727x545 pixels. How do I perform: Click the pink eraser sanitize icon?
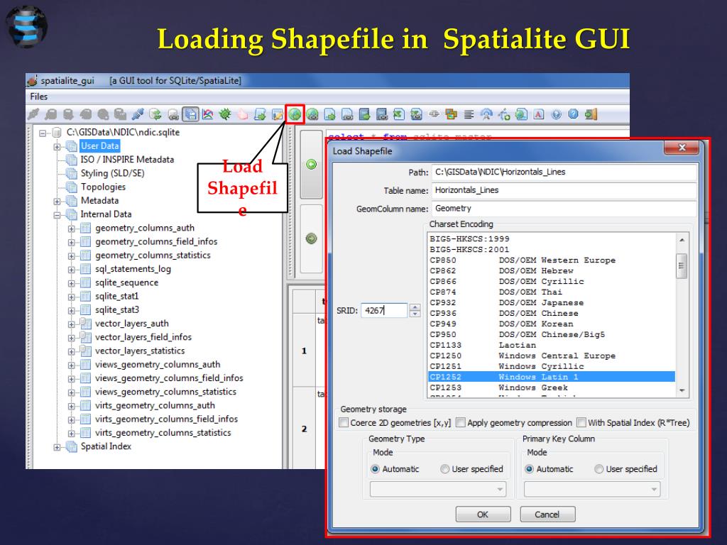pos(243,114)
